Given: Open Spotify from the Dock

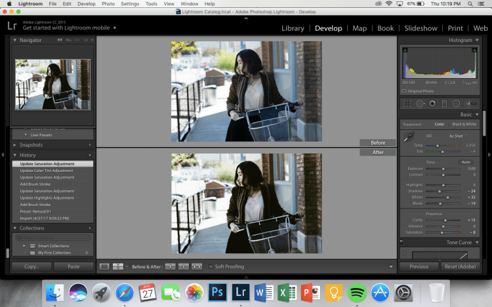Looking at the screenshot, I should point(357,293).
